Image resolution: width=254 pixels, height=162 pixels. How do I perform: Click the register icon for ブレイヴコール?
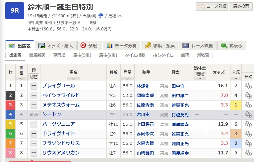click(x=248, y=86)
